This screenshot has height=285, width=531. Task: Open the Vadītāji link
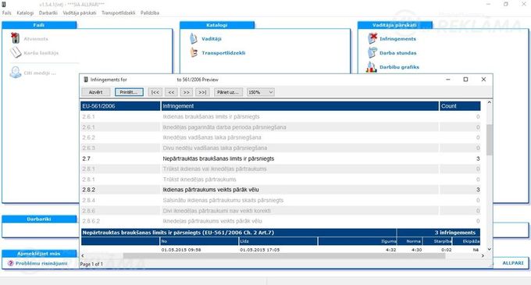click(212, 39)
